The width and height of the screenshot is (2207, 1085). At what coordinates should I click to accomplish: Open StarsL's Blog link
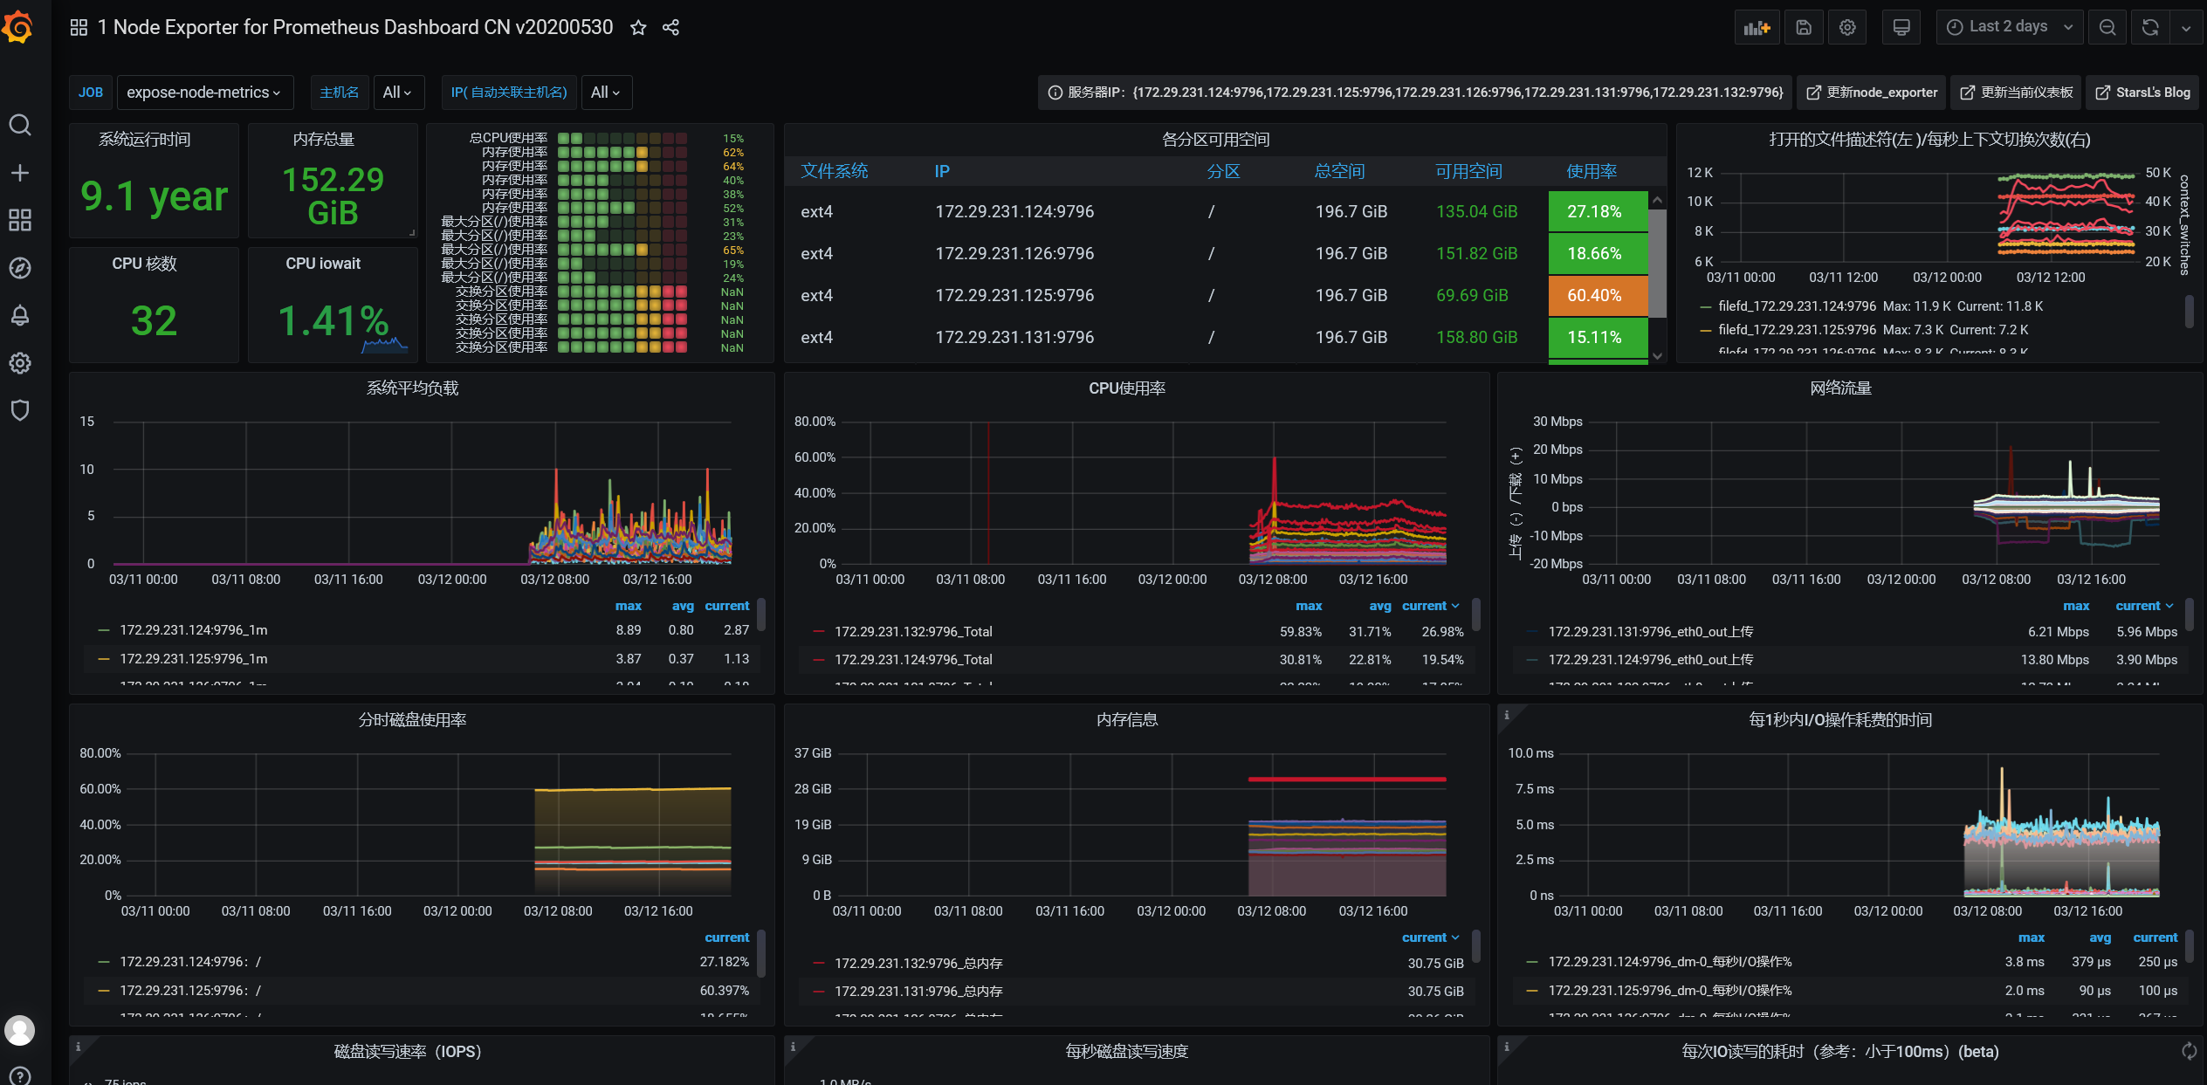pyautogui.click(x=2142, y=93)
